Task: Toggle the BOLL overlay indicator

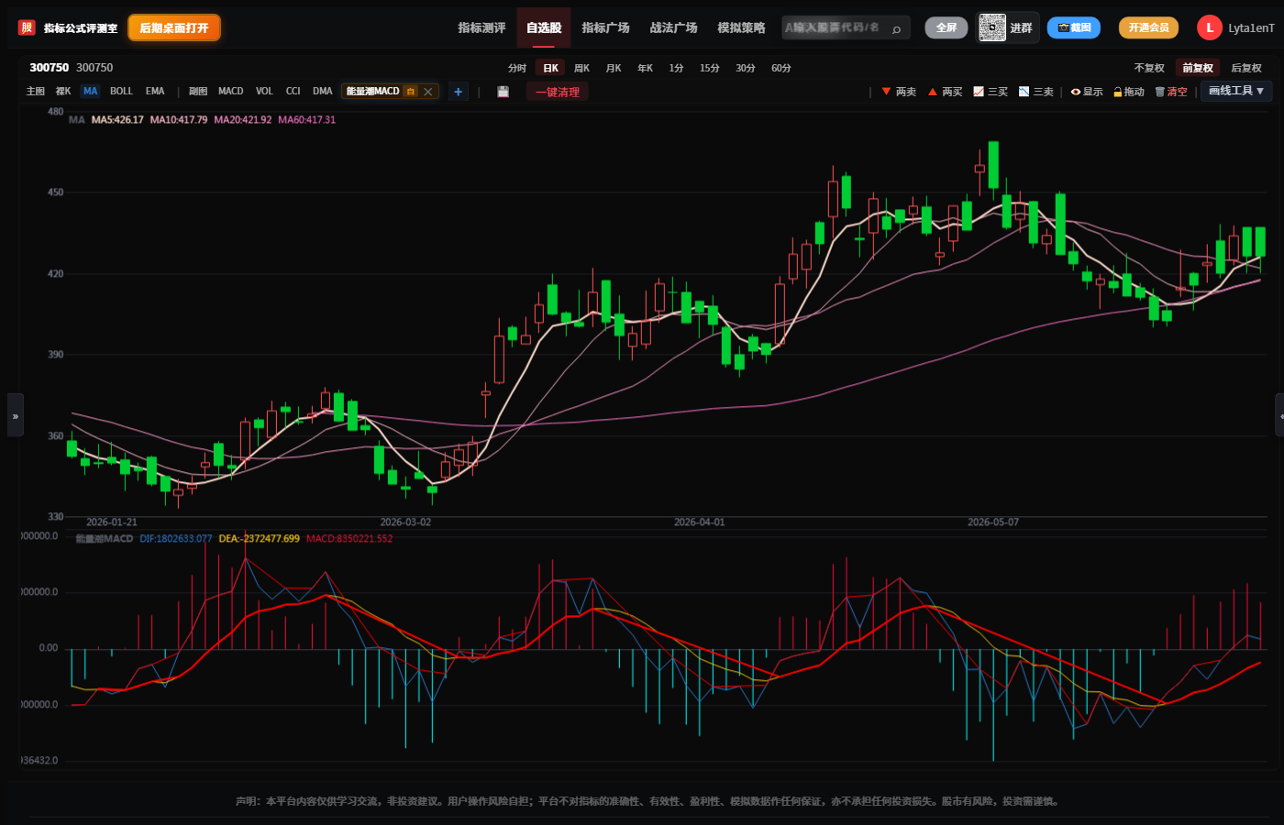Action: pyautogui.click(x=121, y=92)
